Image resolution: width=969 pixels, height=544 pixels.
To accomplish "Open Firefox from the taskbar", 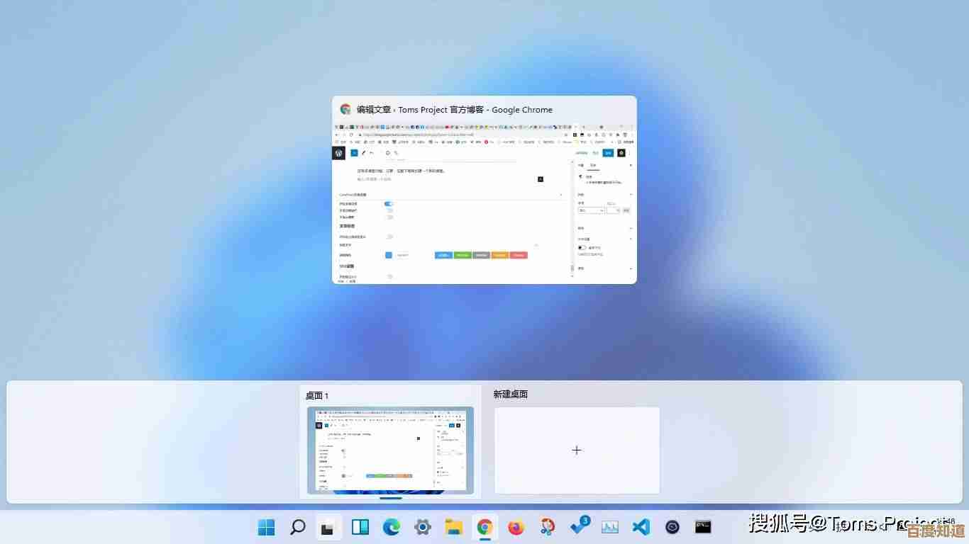I will pos(517,527).
